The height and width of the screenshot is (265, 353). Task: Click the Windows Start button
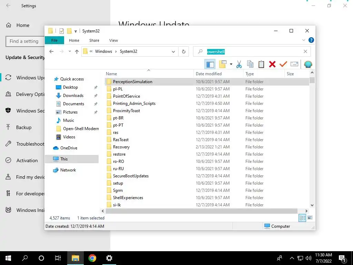click(x=8, y=258)
